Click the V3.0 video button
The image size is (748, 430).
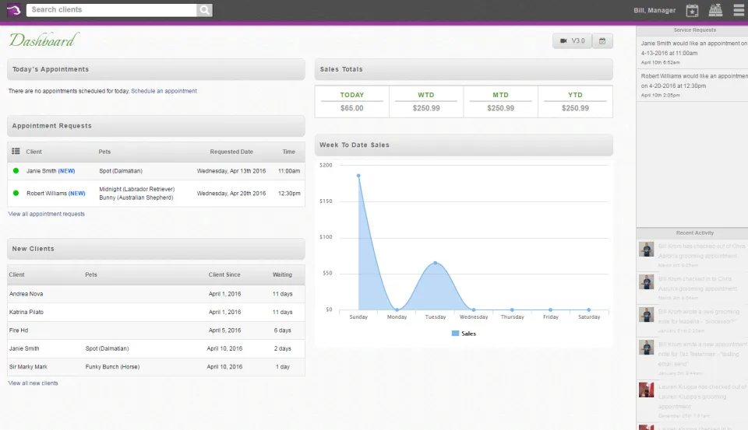click(x=573, y=41)
